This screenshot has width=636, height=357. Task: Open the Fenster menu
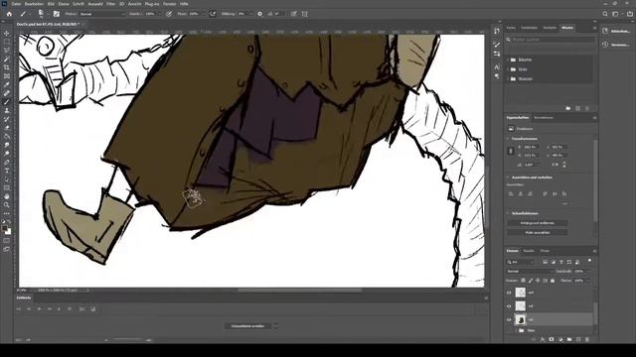[170, 4]
